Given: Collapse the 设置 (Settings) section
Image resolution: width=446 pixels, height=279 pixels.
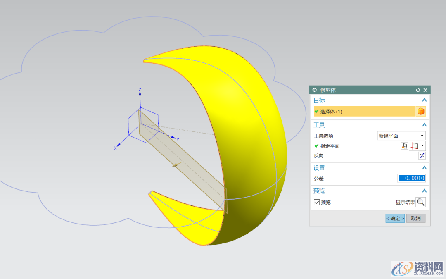Looking at the screenshot, I should [x=424, y=168].
